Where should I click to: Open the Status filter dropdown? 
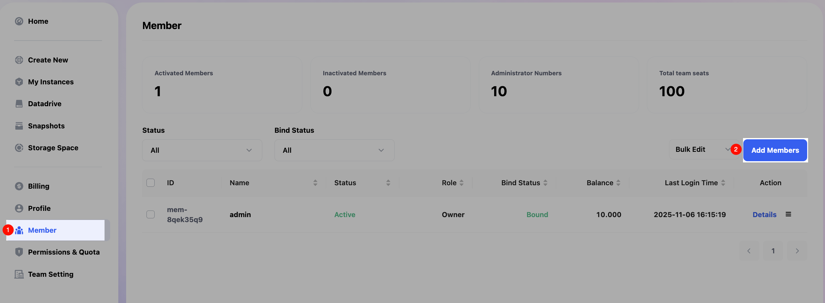[x=202, y=150]
